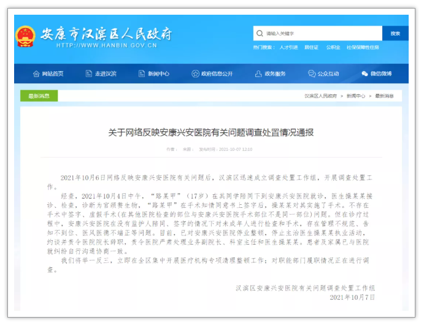424x328 pixels.
Task: Click the 社保保障性住房 hot search link
Action: 363,47
